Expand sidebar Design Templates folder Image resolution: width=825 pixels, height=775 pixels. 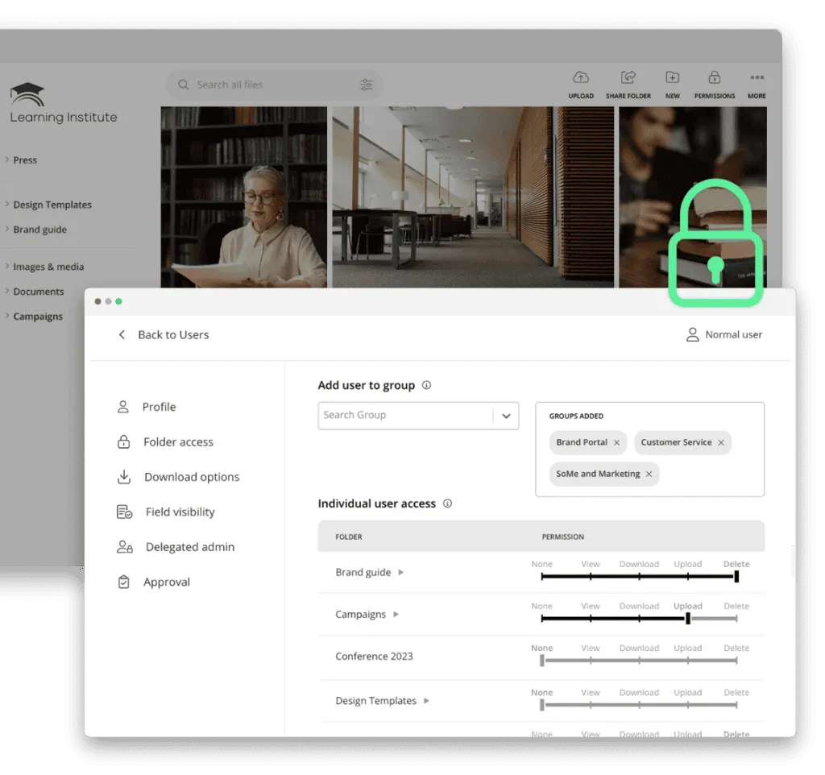tap(6, 204)
